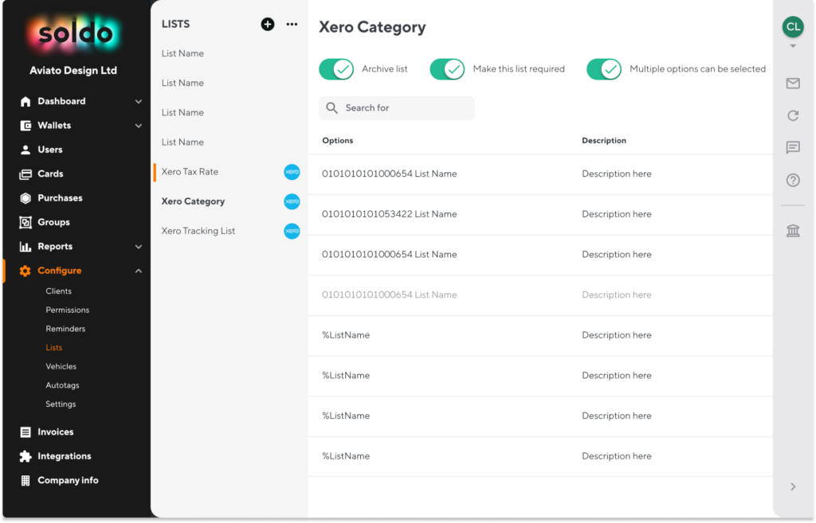
Task: Click the Users person icon
Action: point(25,150)
